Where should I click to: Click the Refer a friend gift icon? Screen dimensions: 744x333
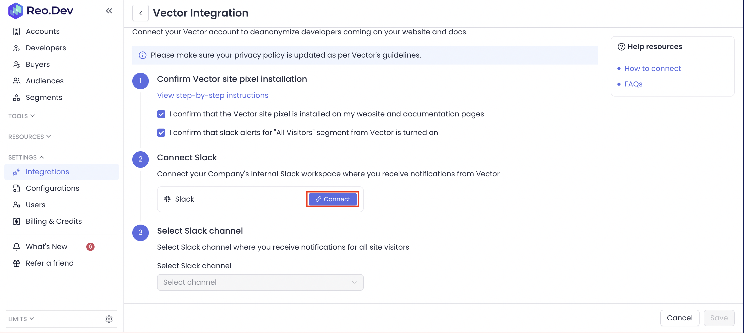pos(17,263)
